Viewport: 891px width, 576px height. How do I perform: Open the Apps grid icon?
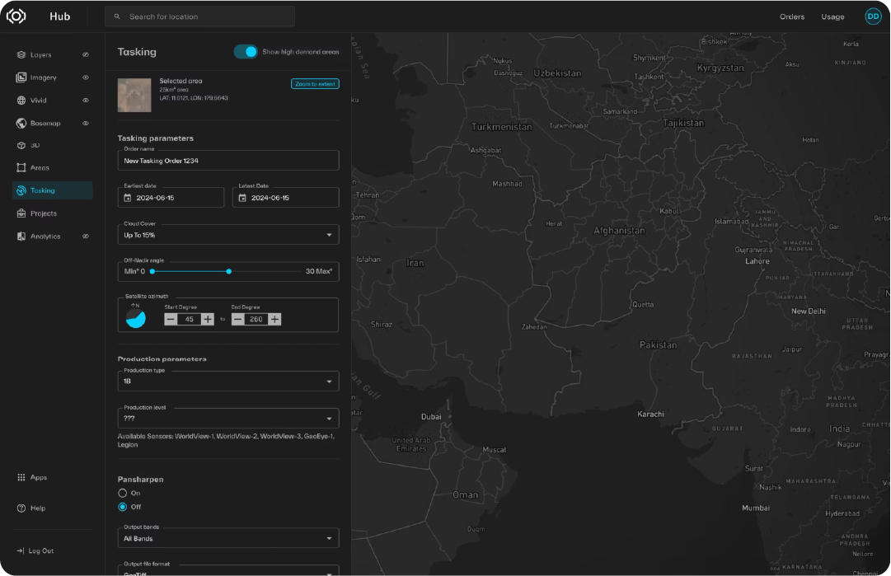click(x=21, y=478)
